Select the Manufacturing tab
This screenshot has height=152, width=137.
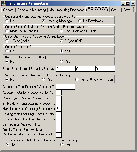[x=98, y=9]
